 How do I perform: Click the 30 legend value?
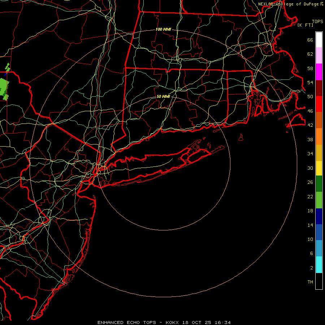point(310,168)
